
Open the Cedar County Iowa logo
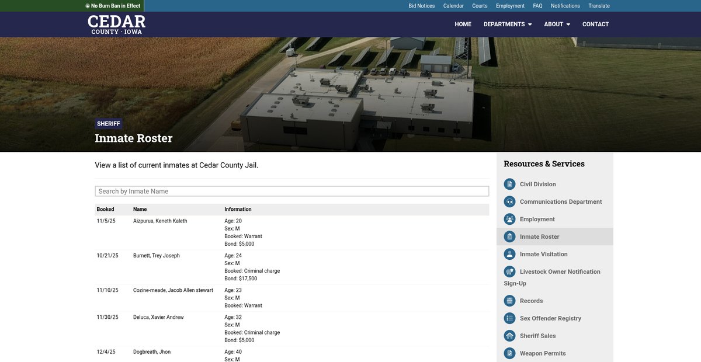pos(116,25)
